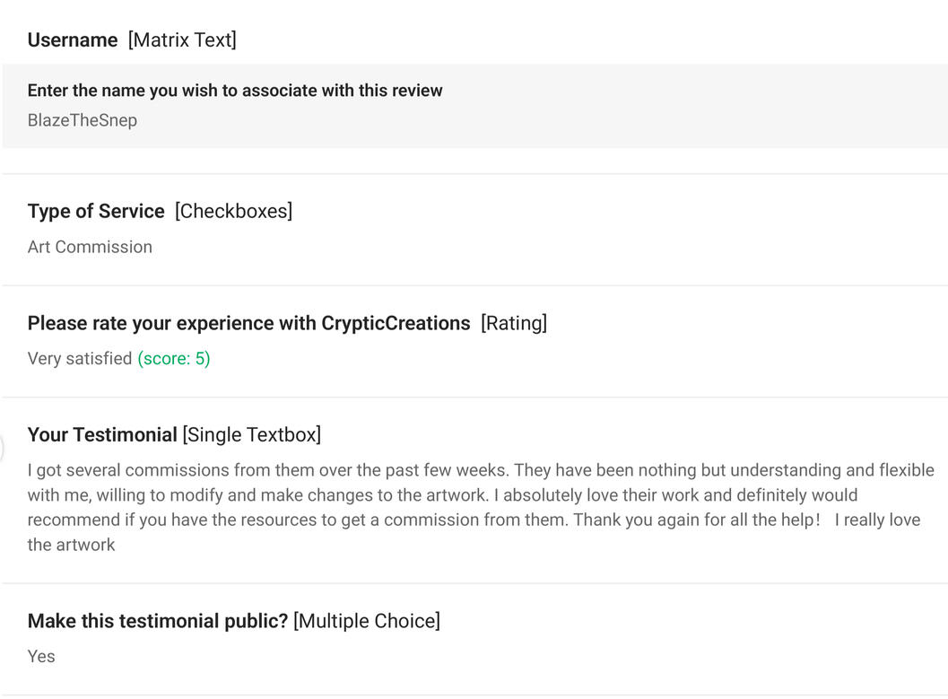The image size is (948, 699).
Task: Click the green (score: 5) text
Action: pos(174,359)
